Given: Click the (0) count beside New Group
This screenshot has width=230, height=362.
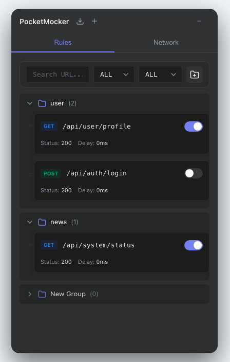Looking at the screenshot, I should click(94, 294).
